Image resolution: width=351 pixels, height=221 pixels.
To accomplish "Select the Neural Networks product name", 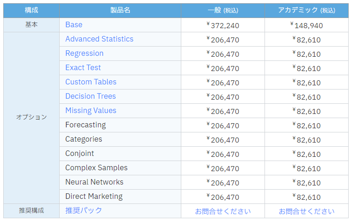I will point(94,182).
